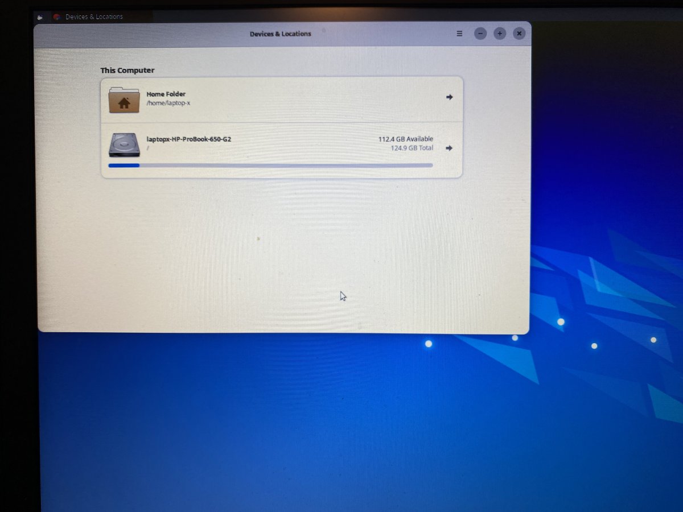
Task: Click the arrow on the laptopx disk row
Action: (x=449, y=148)
